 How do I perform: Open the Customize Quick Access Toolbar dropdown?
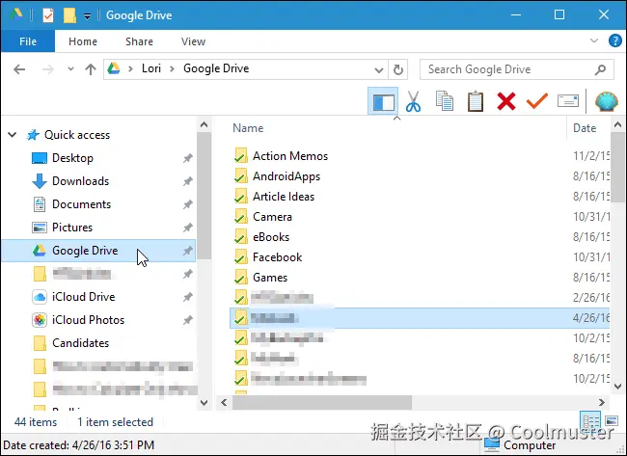tap(87, 16)
